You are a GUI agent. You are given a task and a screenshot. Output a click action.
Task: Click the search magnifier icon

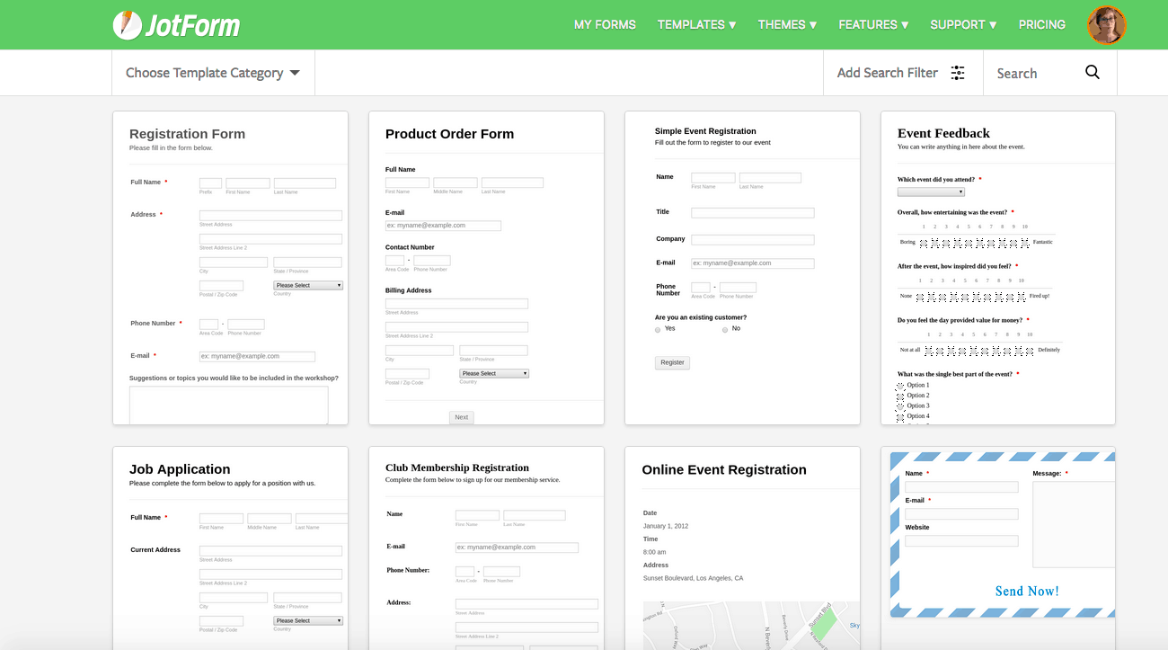(x=1093, y=72)
